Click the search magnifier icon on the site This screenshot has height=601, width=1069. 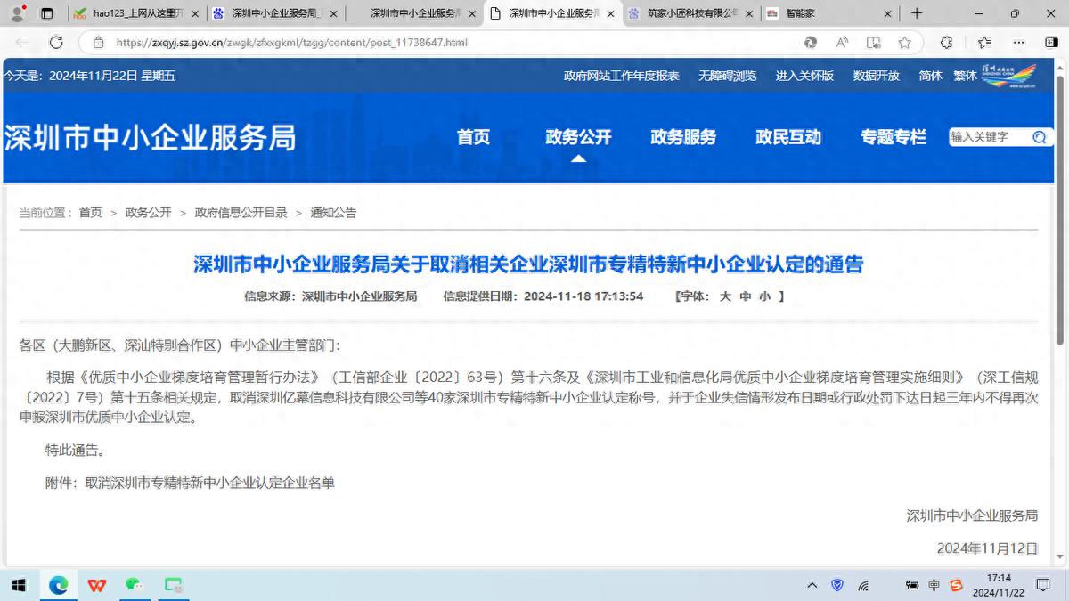click(1039, 137)
